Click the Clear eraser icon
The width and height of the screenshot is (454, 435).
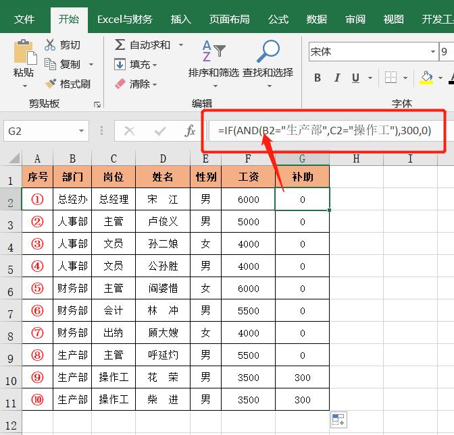click(120, 84)
